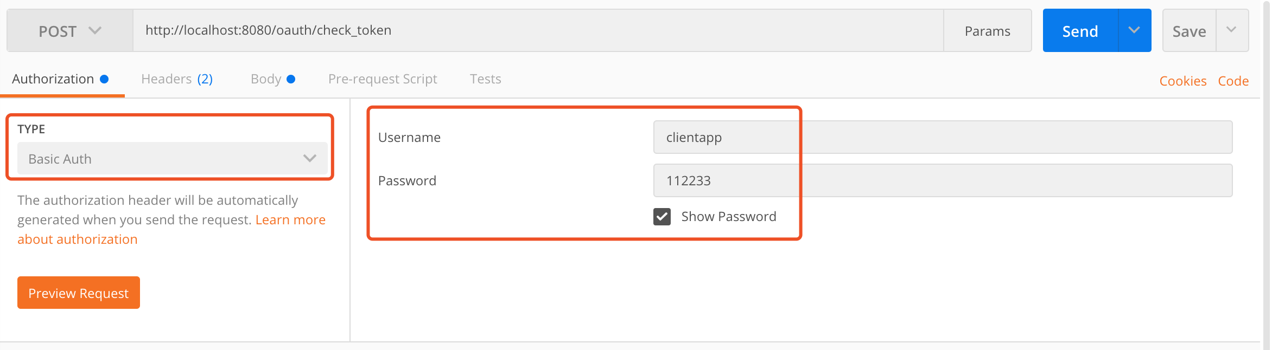The image size is (1272, 350).
Task: Switch to the Authorization tab
Action: click(53, 79)
